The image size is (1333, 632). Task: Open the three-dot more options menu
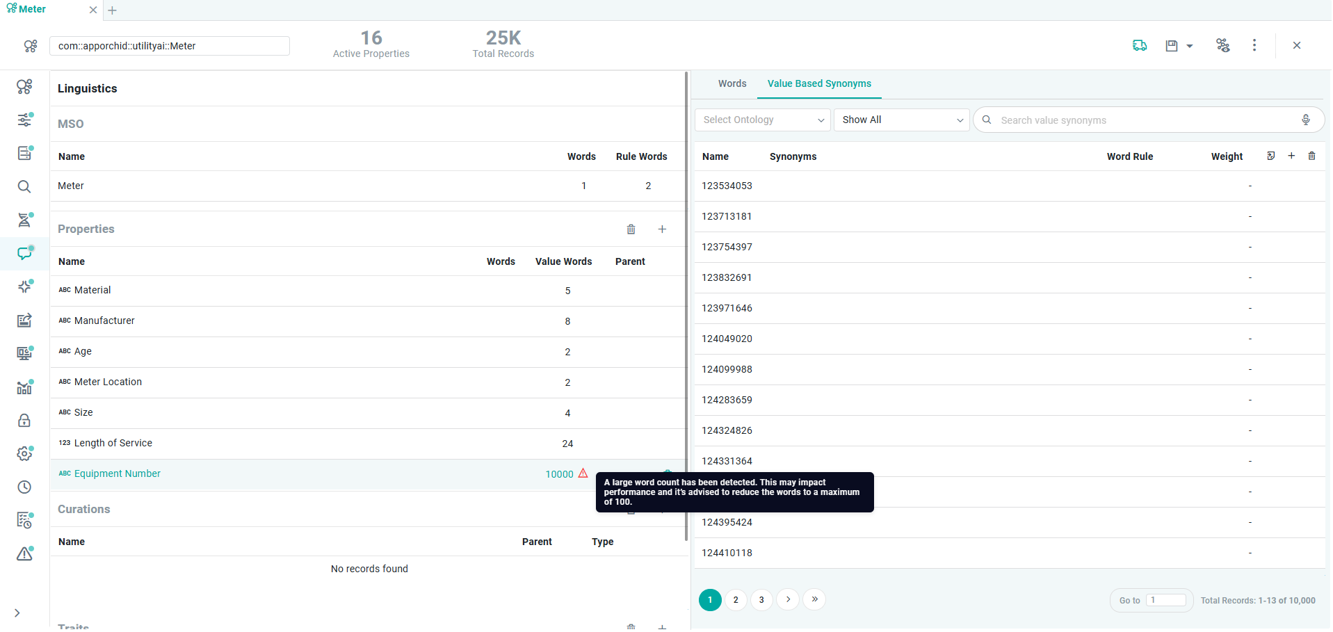pyautogui.click(x=1254, y=45)
